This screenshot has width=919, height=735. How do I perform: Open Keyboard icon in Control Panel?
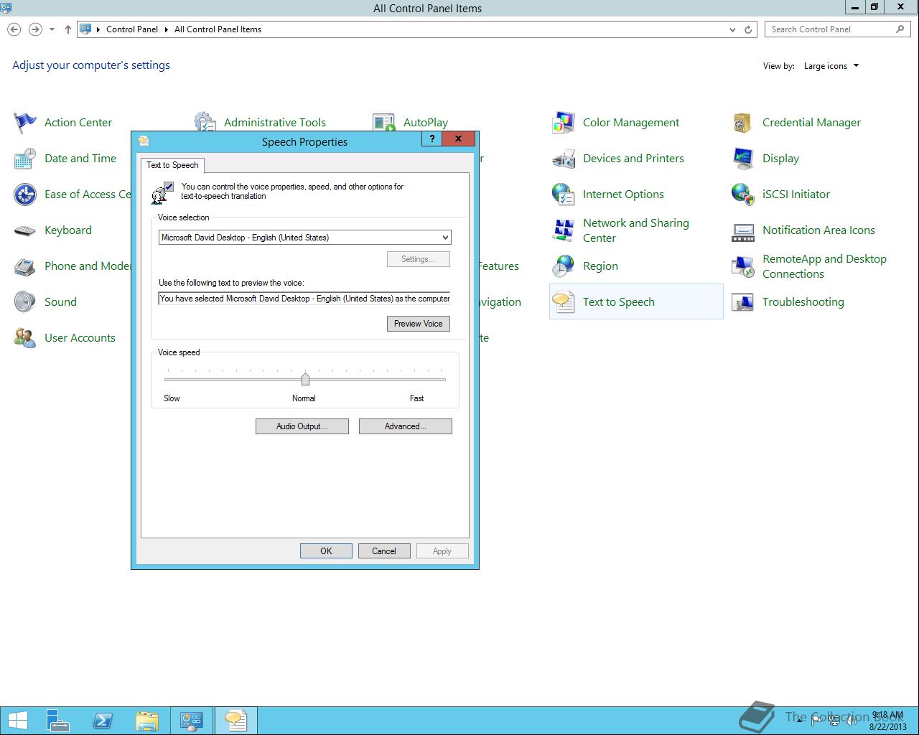click(25, 230)
